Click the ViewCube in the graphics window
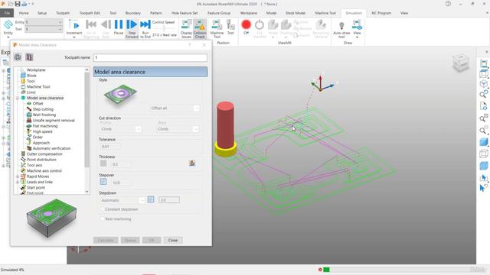Viewport: 490px width, 275px height. (x=461, y=63)
